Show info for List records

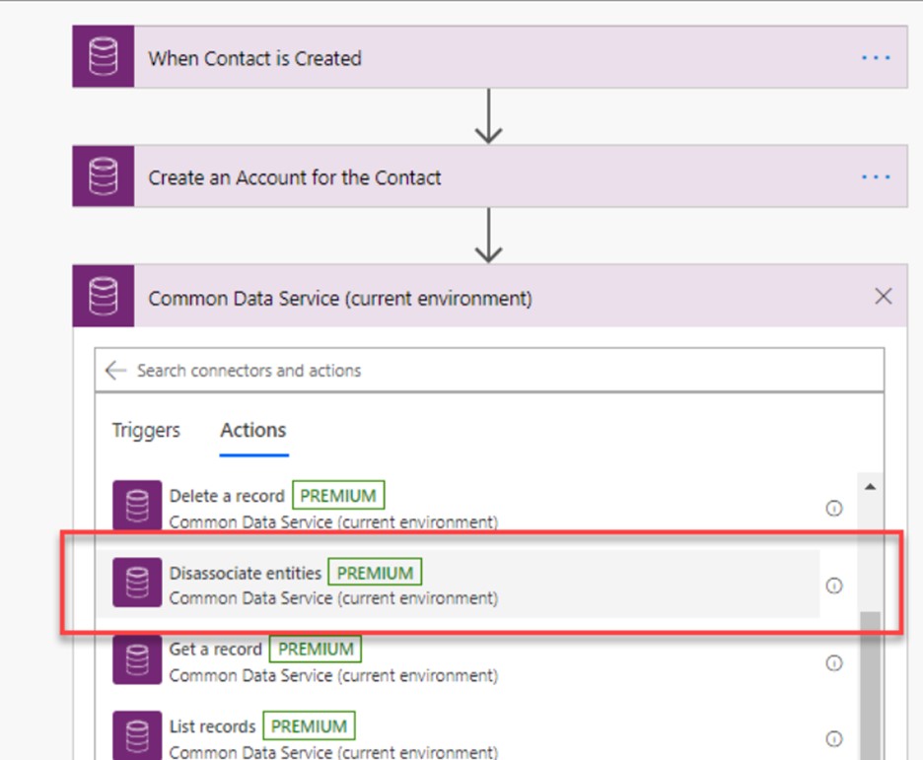(x=834, y=739)
